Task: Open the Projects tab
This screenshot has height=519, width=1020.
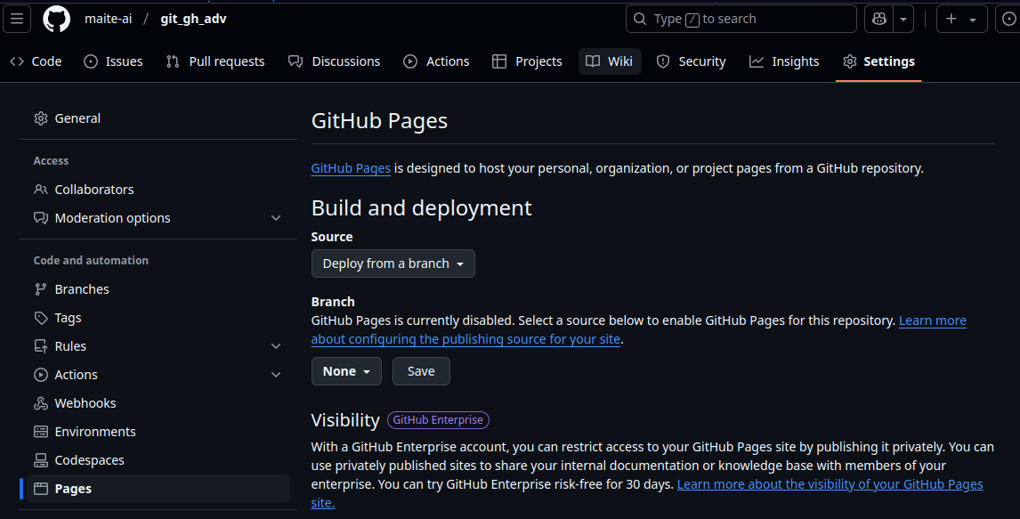Action: (527, 61)
